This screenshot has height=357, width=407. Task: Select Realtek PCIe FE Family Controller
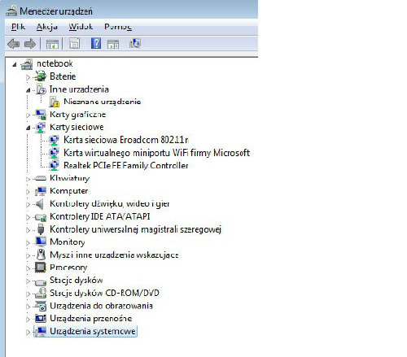pyautogui.click(x=125, y=165)
